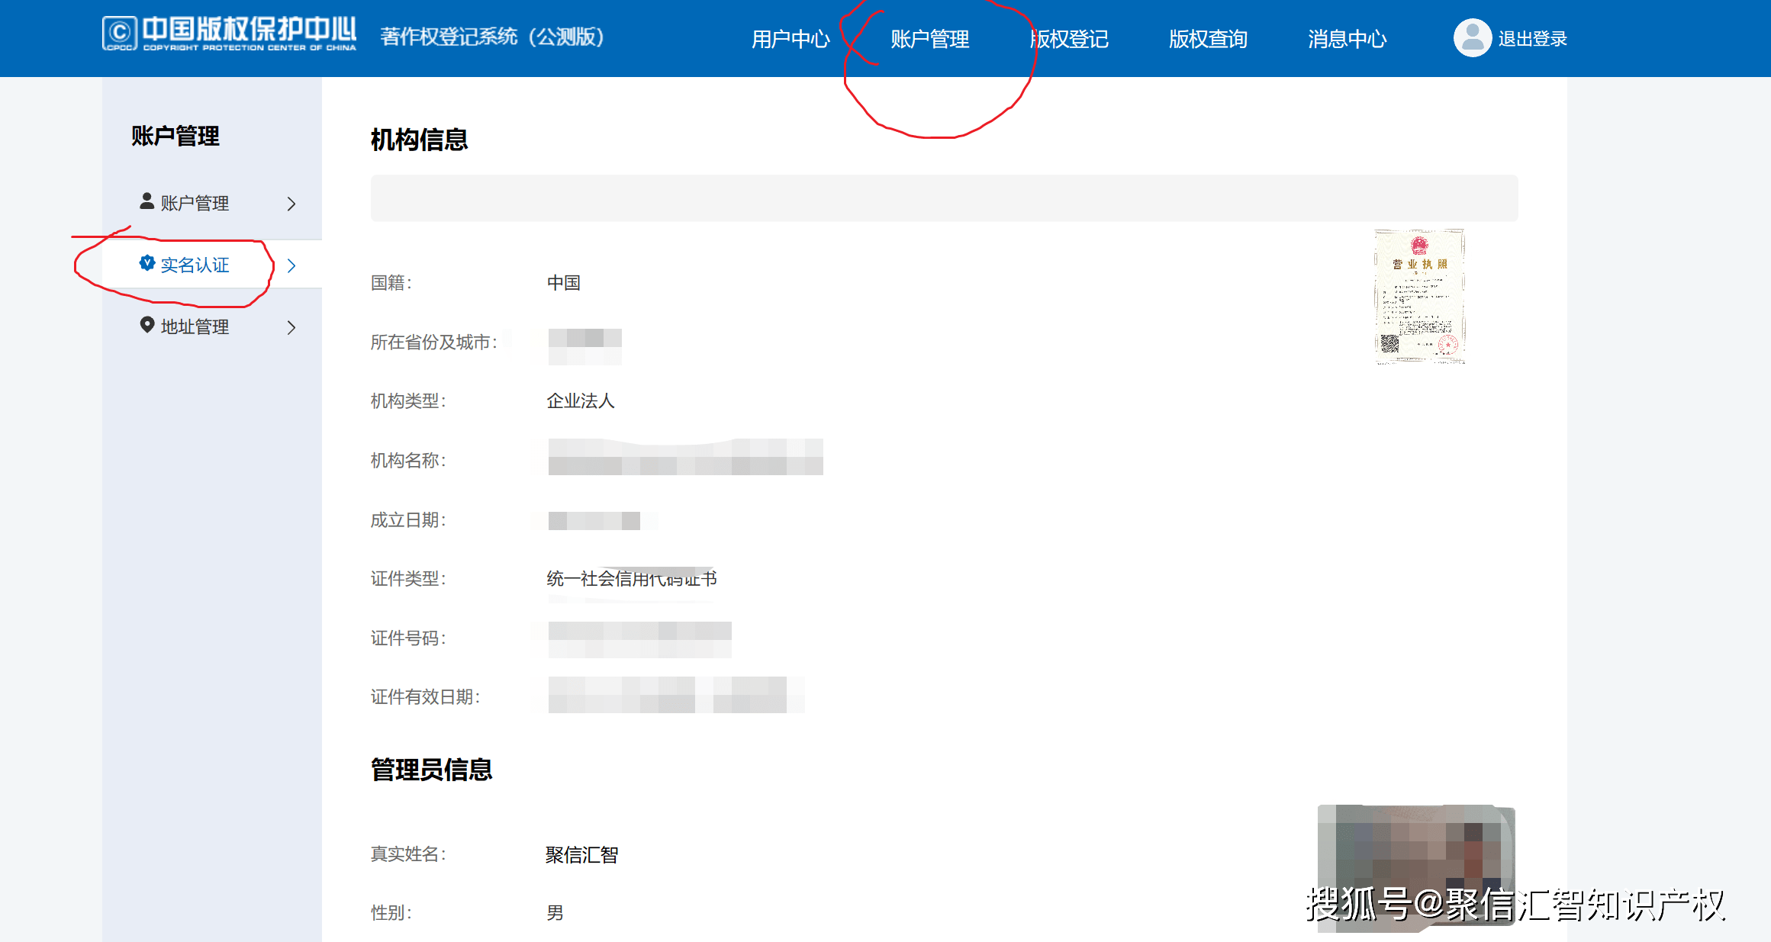Click the verified badge icon beside 实名认证
Image resolution: width=1771 pixels, height=942 pixels.
coord(147,263)
